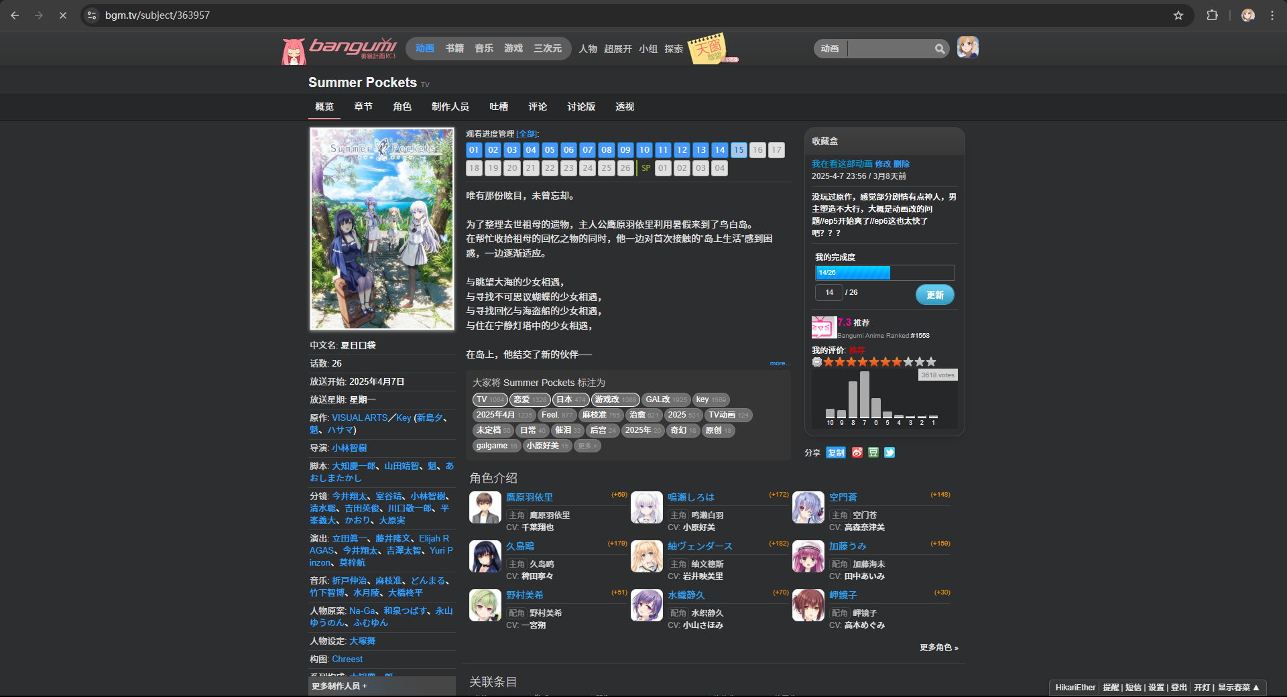Image resolution: width=1287 pixels, height=697 pixels.
Task: Open 紬ヴェンダース character avatar
Action: point(647,556)
